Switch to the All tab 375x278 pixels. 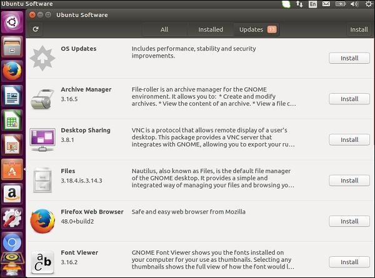(x=164, y=29)
